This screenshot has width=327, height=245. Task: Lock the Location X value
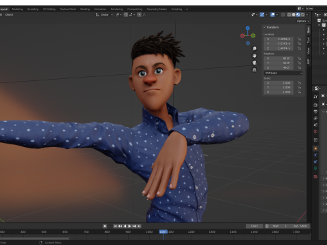pyautogui.click(x=299, y=39)
